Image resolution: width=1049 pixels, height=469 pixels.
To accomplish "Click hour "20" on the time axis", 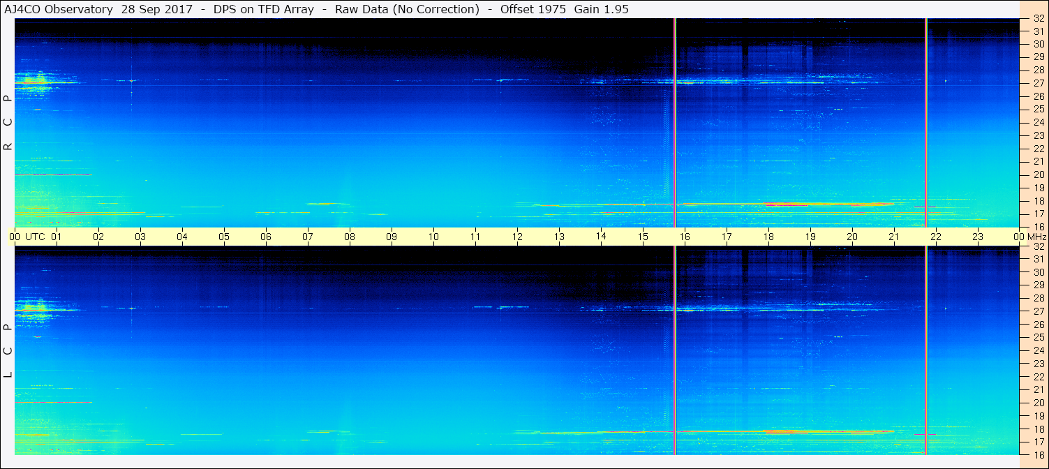I will pos(852,237).
